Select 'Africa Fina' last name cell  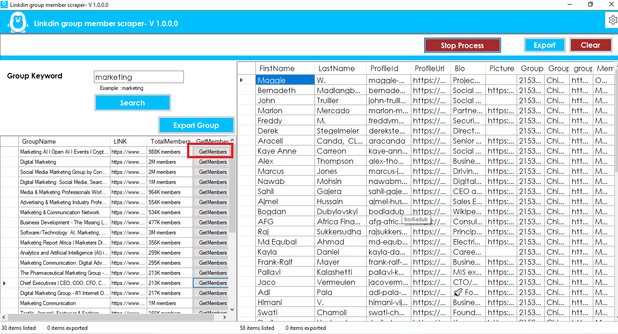[341, 222]
